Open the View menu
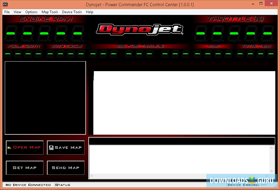The height and width of the screenshot is (190, 280). tap(17, 12)
